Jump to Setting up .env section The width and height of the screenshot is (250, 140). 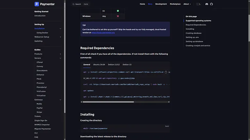point(192,37)
